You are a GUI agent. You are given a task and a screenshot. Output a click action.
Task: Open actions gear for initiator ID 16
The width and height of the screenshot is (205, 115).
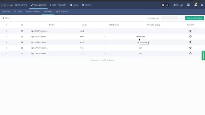tap(190, 36)
